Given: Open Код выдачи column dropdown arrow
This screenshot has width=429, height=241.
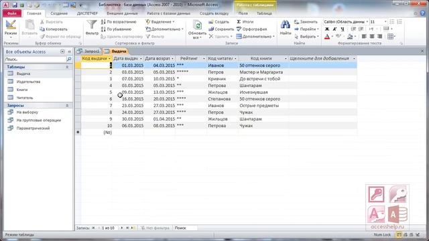Looking at the screenshot, I should coord(109,59).
